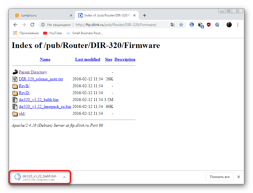Switch to the Lumpics.ru tab
The image size is (253, 193).
(42, 15)
